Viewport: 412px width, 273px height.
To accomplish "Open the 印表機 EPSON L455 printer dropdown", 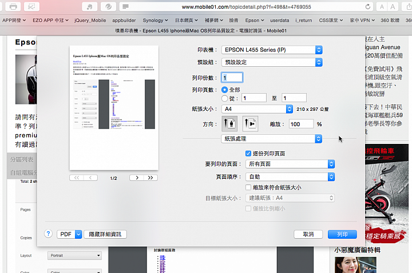I will [272, 50].
